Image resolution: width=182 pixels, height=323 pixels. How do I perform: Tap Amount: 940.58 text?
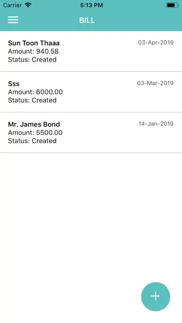(x=33, y=52)
